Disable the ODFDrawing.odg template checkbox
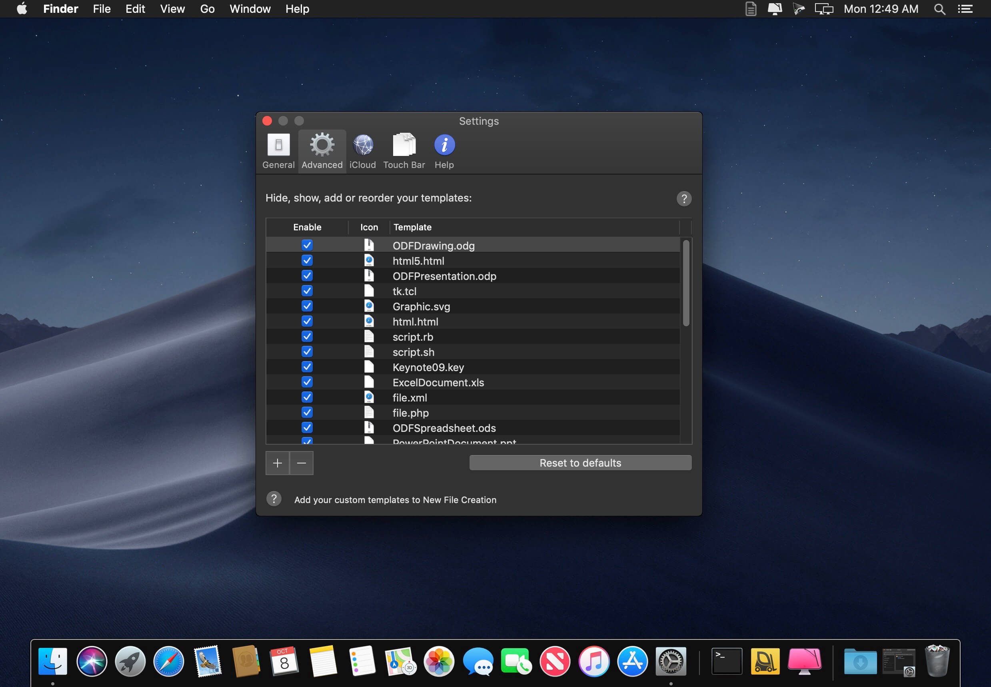Screen dimensions: 991x687 click(307, 246)
